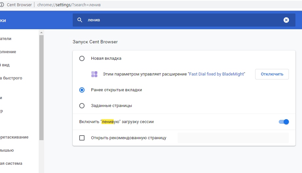
Task: Select the Новая вкладка radio option
Action: (82, 58)
